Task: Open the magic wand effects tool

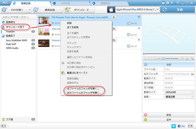Action: 192,58
